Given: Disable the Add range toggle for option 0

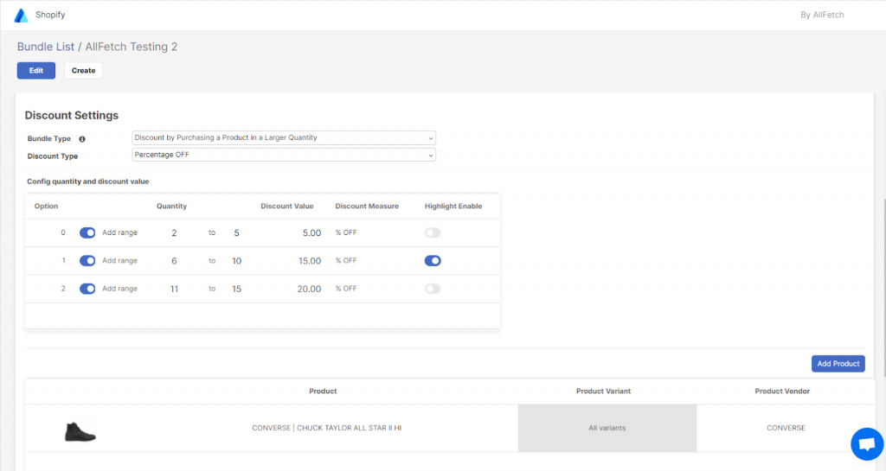Looking at the screenshot, I should 87,232.
